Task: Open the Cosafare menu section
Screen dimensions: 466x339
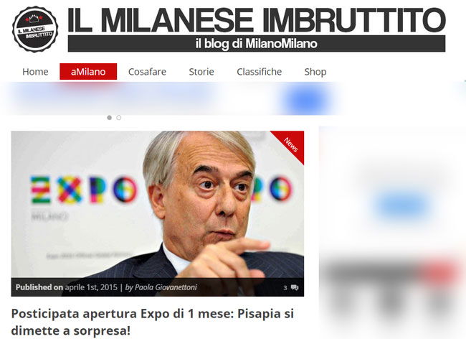Action: pos(147,72)
